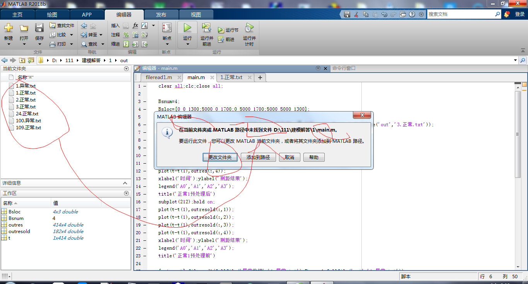Open the Workspace (工作区) panel actions menu
528x284 pixels.
pos(126,193)
